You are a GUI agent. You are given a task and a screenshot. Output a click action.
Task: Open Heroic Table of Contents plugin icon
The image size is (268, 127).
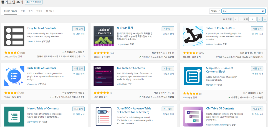[x=14, y=117]
